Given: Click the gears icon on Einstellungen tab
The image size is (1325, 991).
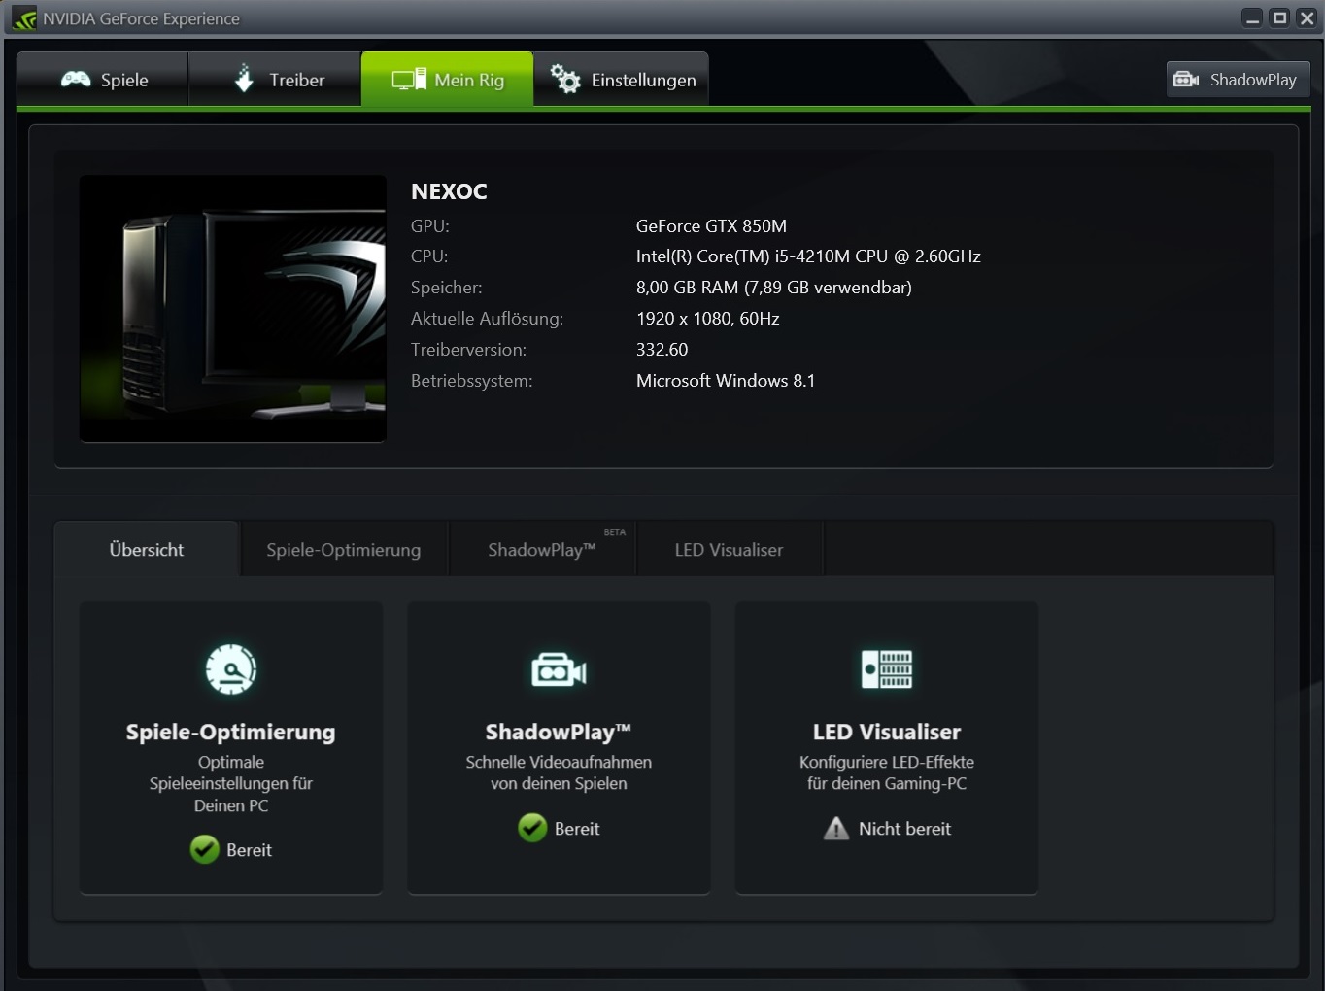Looking at the screenshot, I should point(565,79).
